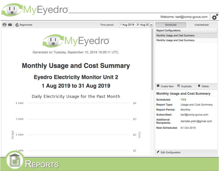Click the Report Configurations header
The image size is (219, 171).
(x=168, y=30)
